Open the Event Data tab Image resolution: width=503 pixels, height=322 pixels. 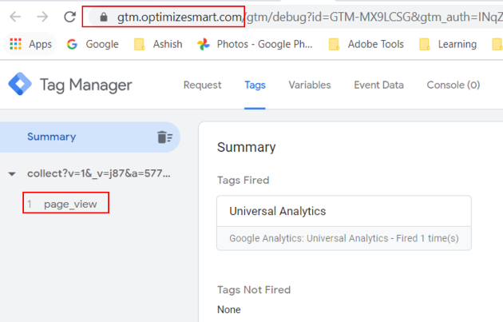click(378, 85)
